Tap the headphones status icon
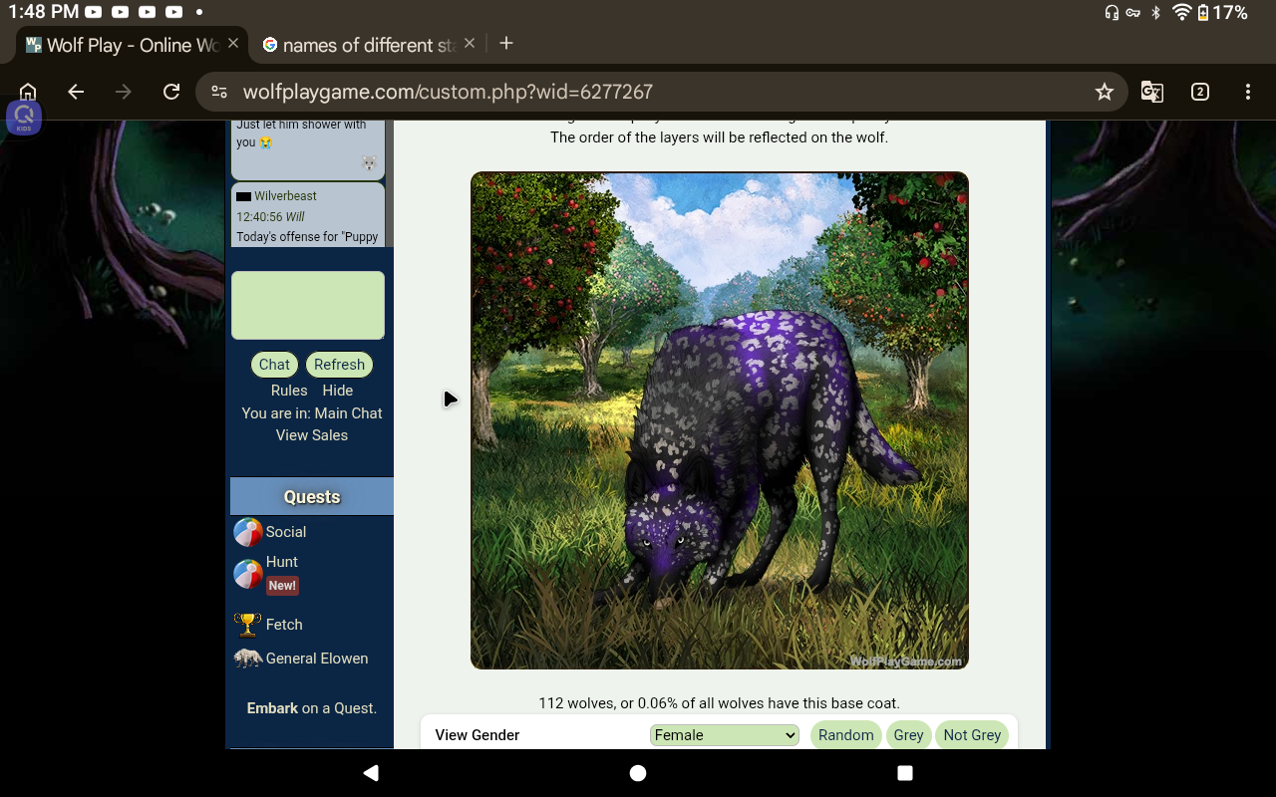This screenshot has width=1276, height=797. pos(1112,13)
